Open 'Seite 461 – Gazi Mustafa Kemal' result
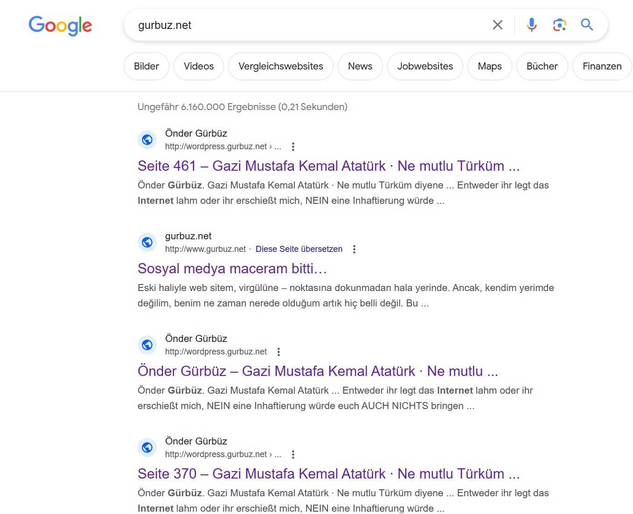The width and height of the screenshot is (633, 514). click(x=328, y=166)
